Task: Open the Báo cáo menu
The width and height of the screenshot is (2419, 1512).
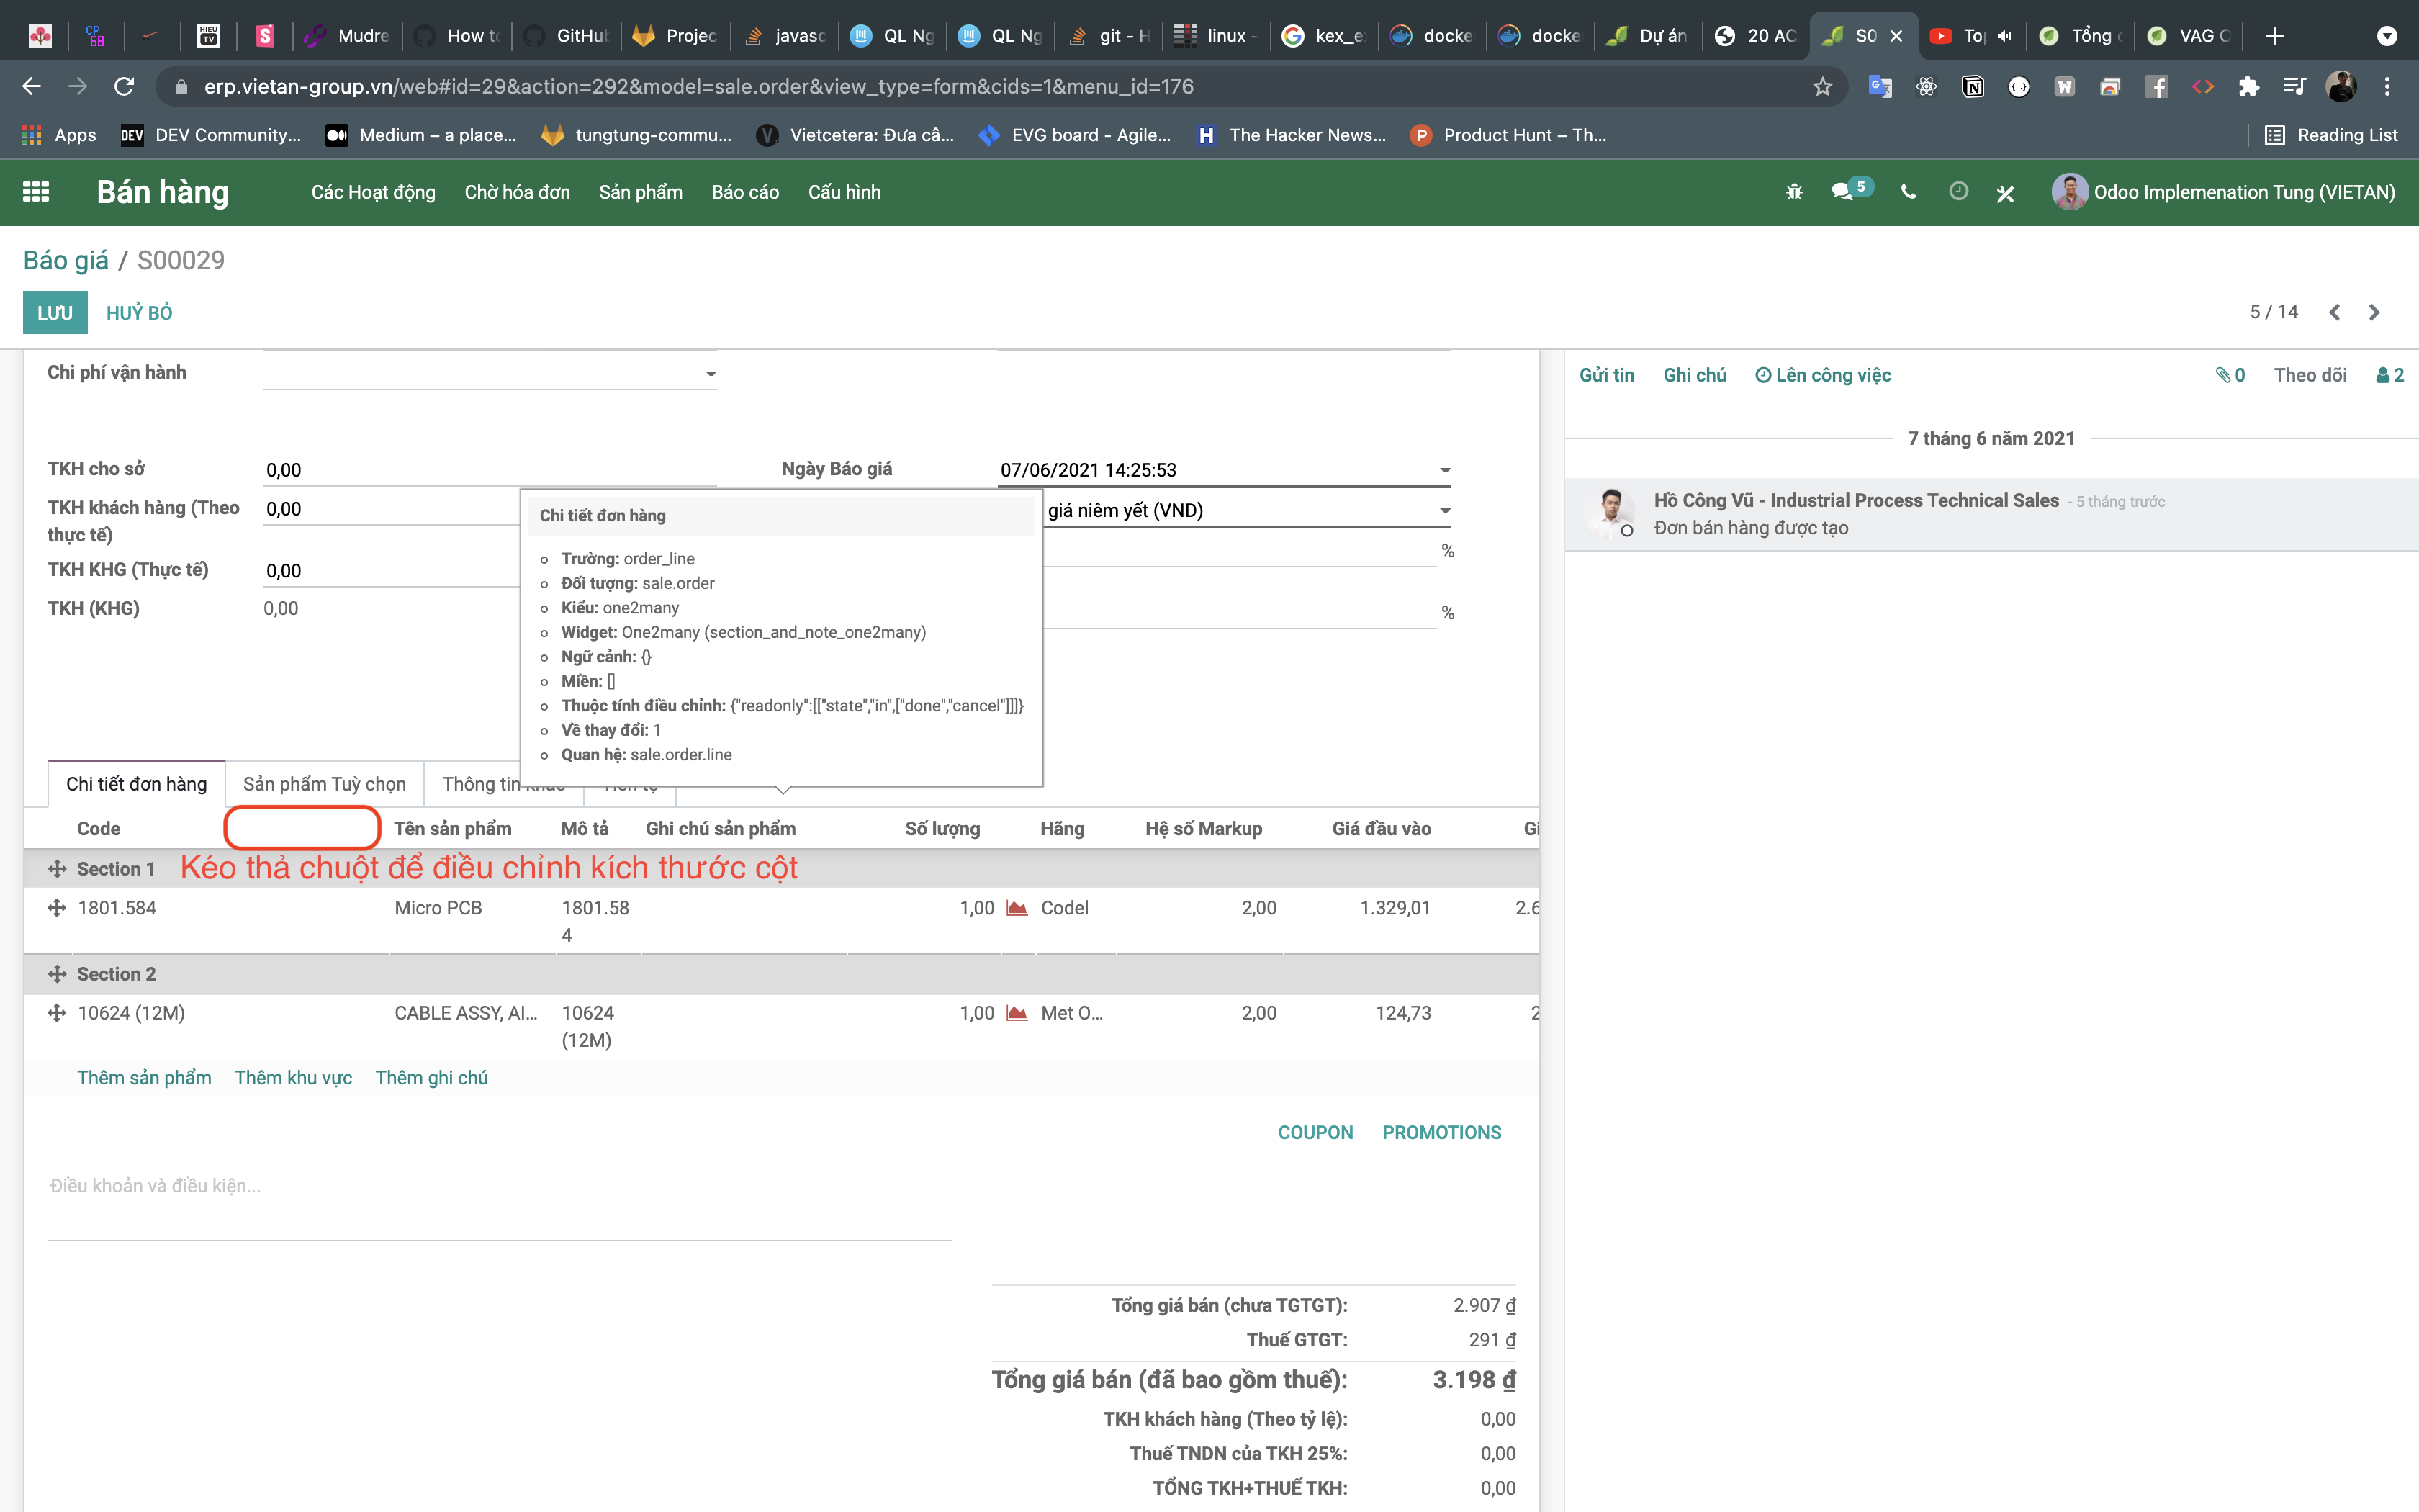Action: coord(744,192)
